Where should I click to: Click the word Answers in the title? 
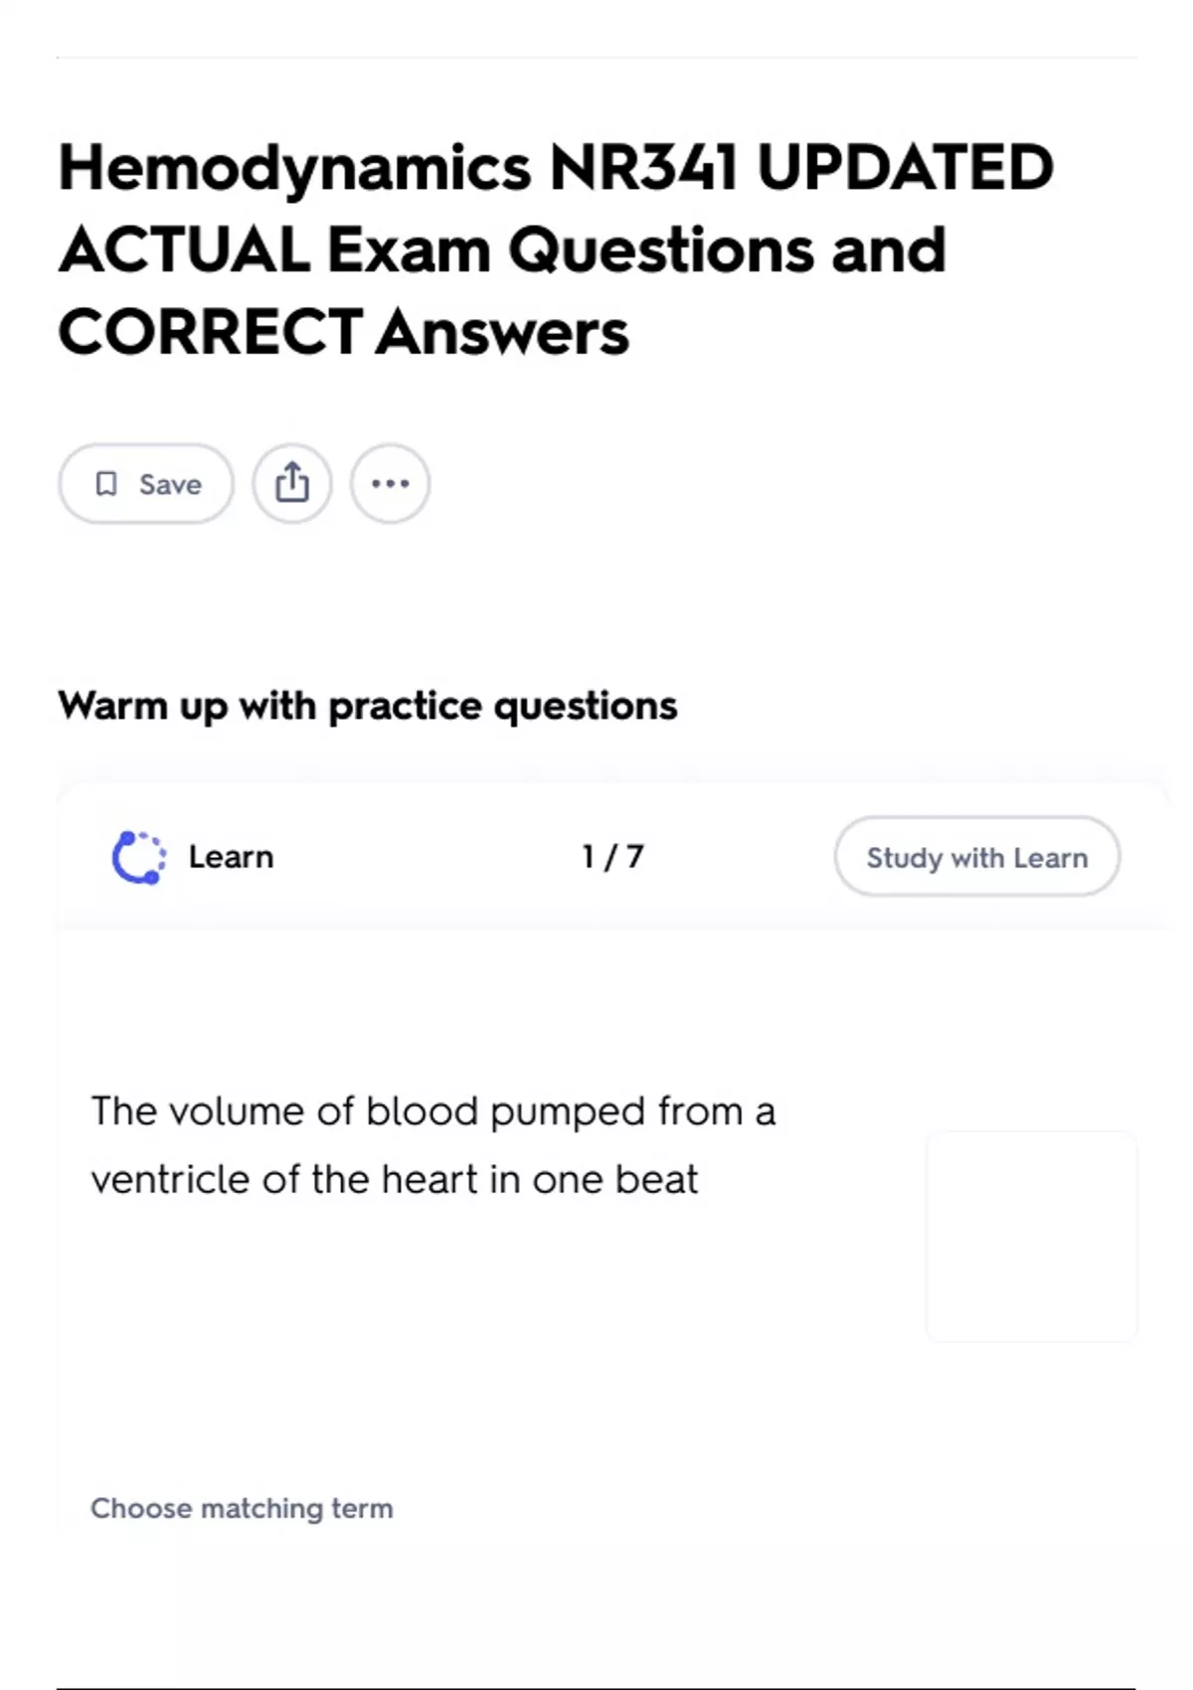503,331
